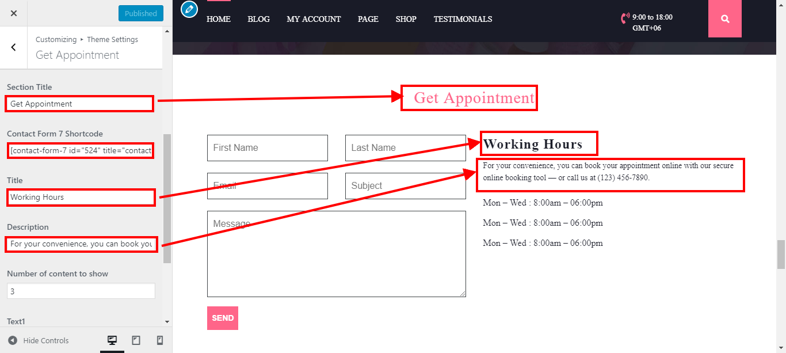Switch to desktop preview device icon
Screen dimensions: 786x353
tap(112, 340)
